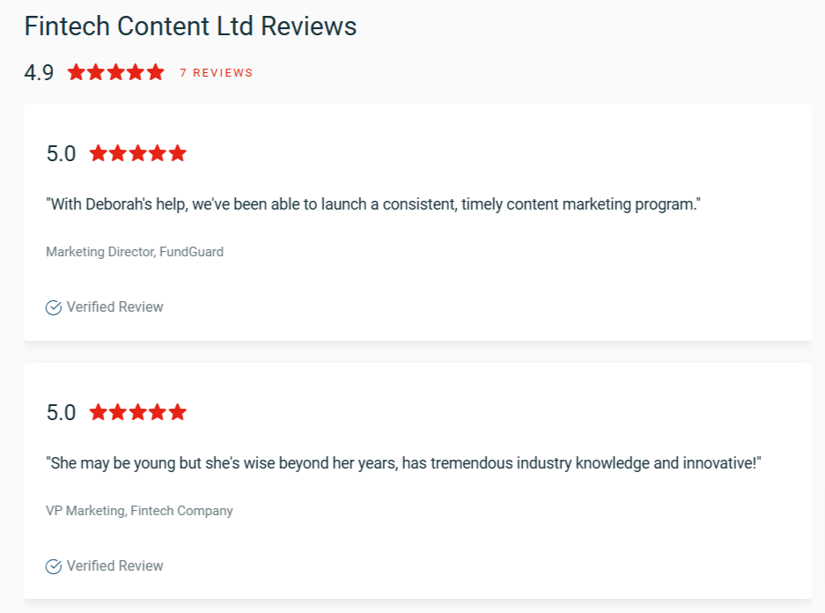
Task: Click Marketing Director, FundGuard reviewer label
Action: coord(135,252)
